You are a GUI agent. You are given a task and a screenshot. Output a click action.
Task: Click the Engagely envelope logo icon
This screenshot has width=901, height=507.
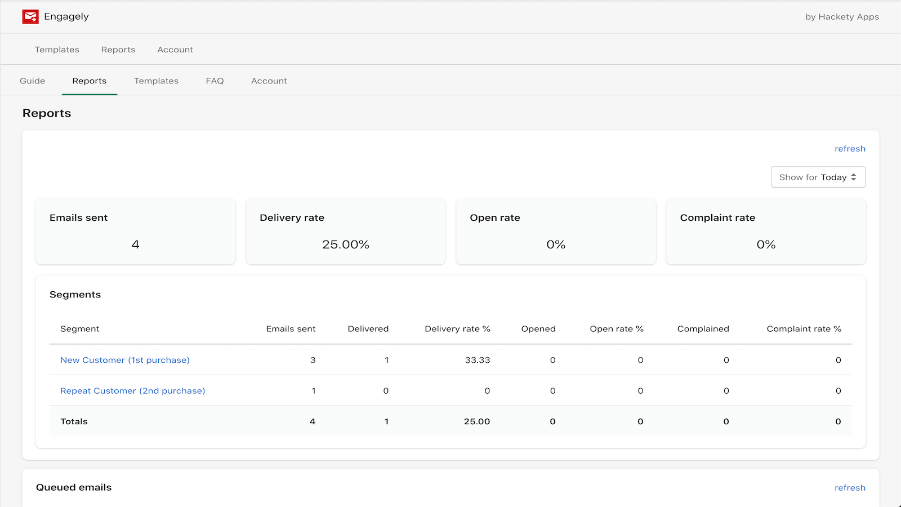(30, 17)
